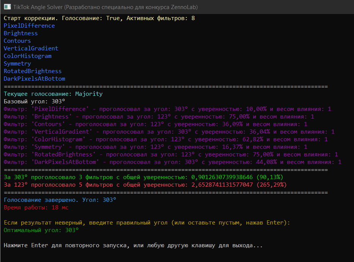Click the green 'За 303° проголосовало 3 фильтров' line
This screenshot has width=354, height=262.
pos(143,177)
